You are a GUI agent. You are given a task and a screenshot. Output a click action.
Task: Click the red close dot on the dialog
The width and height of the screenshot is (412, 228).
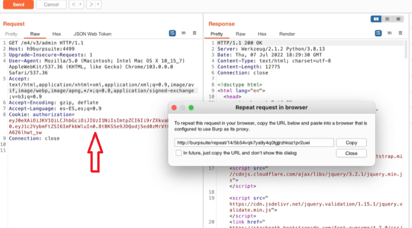pyautogui.click(x=174, y=108)
